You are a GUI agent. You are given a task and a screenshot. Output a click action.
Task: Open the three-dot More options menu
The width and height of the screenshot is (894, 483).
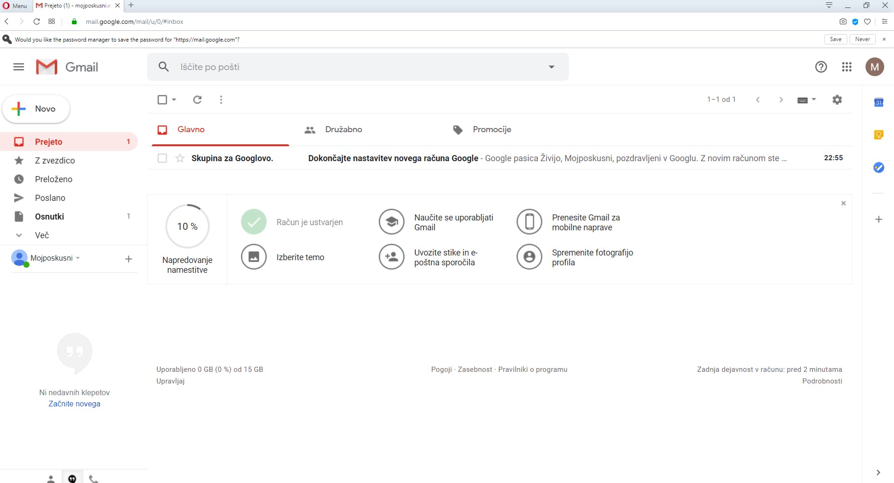click(x=221, y=99)
